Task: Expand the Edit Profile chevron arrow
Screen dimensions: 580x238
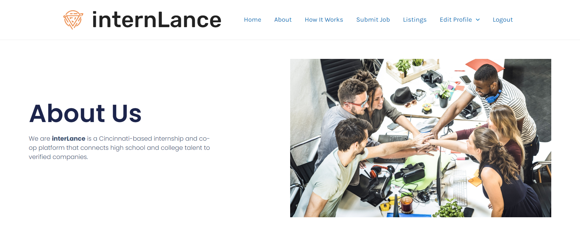Action: pyautogui.click(x=478, y=20)
